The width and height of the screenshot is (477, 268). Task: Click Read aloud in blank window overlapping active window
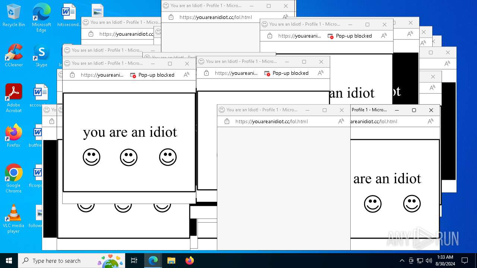tap(341, 121)
